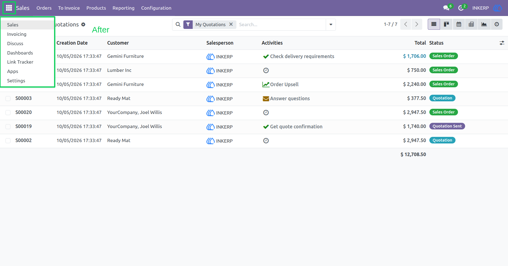
Task: Switch to graph view
Action: 484,24
